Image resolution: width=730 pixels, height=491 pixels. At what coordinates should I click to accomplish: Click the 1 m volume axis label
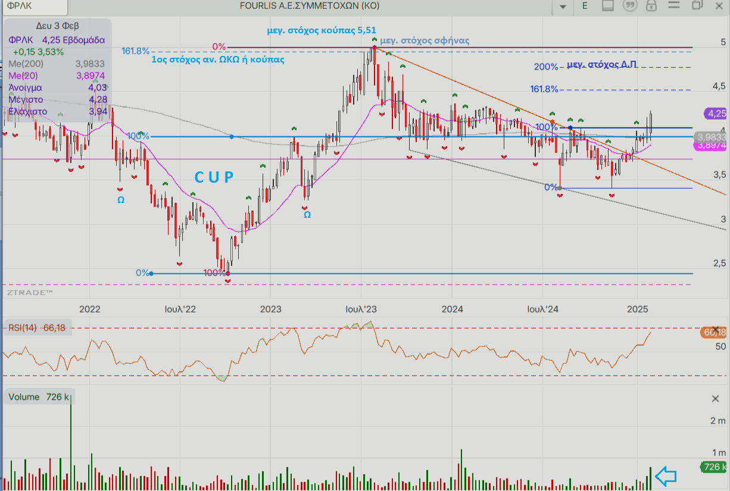[717, 452]
